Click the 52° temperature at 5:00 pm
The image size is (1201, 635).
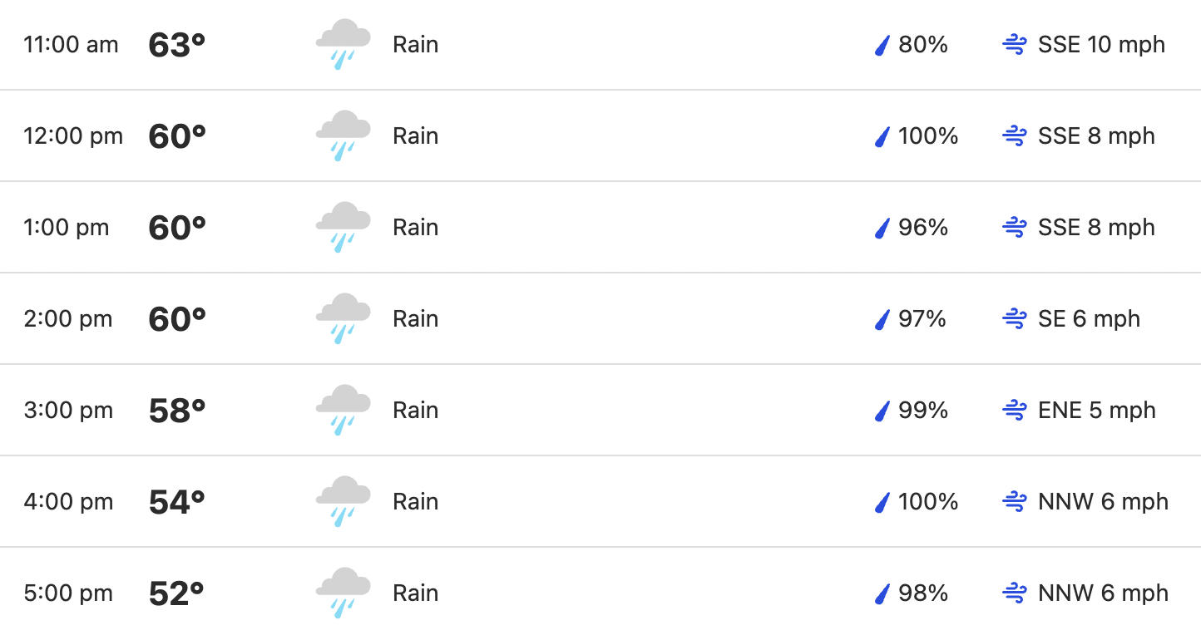click(x=177, y=593)
